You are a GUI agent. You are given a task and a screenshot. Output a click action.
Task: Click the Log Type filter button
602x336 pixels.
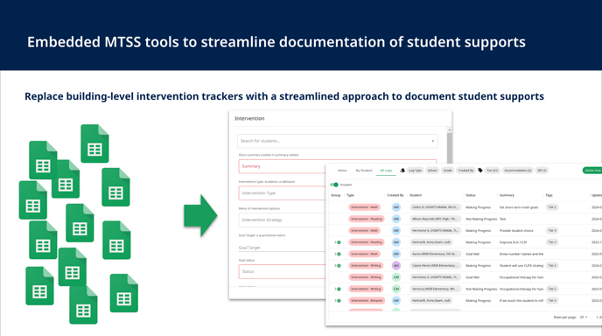coord(415,171)
